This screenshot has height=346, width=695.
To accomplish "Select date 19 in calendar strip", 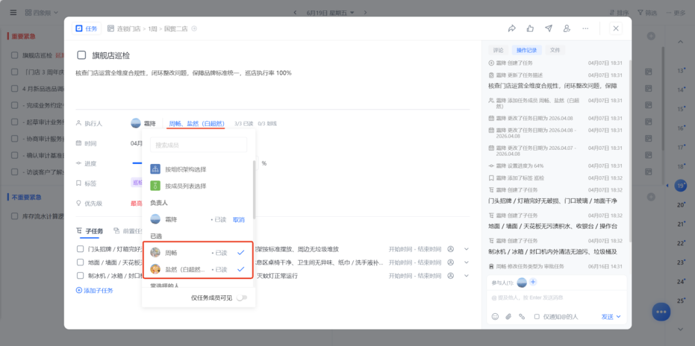I will pyautogui.click(x=680, y=186).
